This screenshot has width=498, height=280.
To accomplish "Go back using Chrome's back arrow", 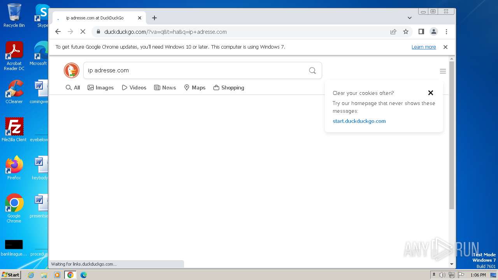I will (58, 31).
